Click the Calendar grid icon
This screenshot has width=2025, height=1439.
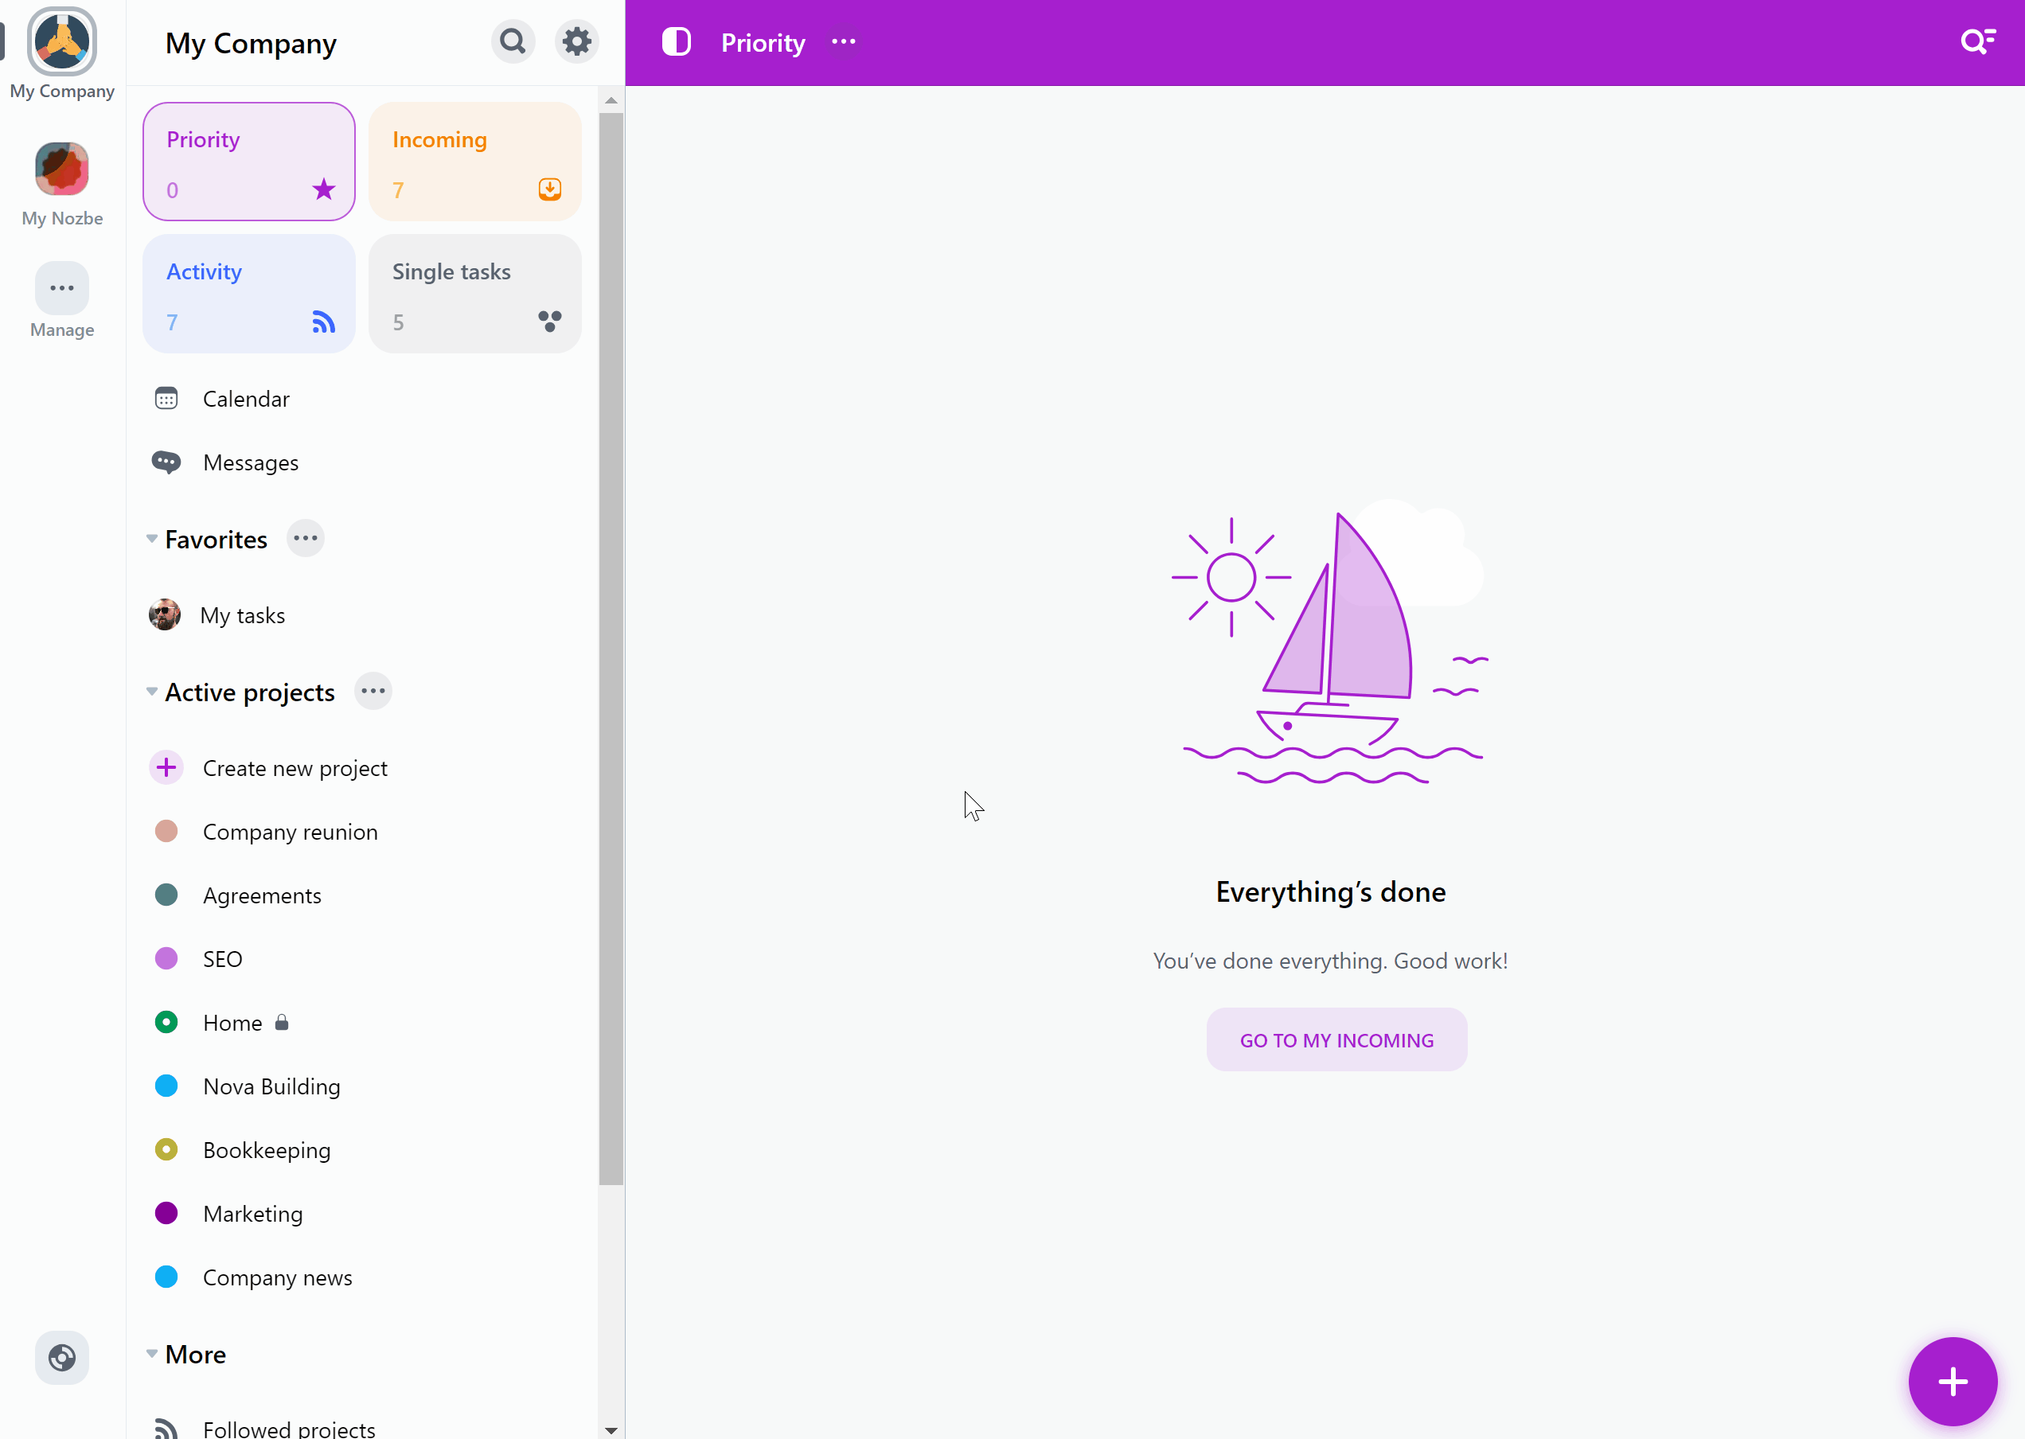tap(166, 397)
